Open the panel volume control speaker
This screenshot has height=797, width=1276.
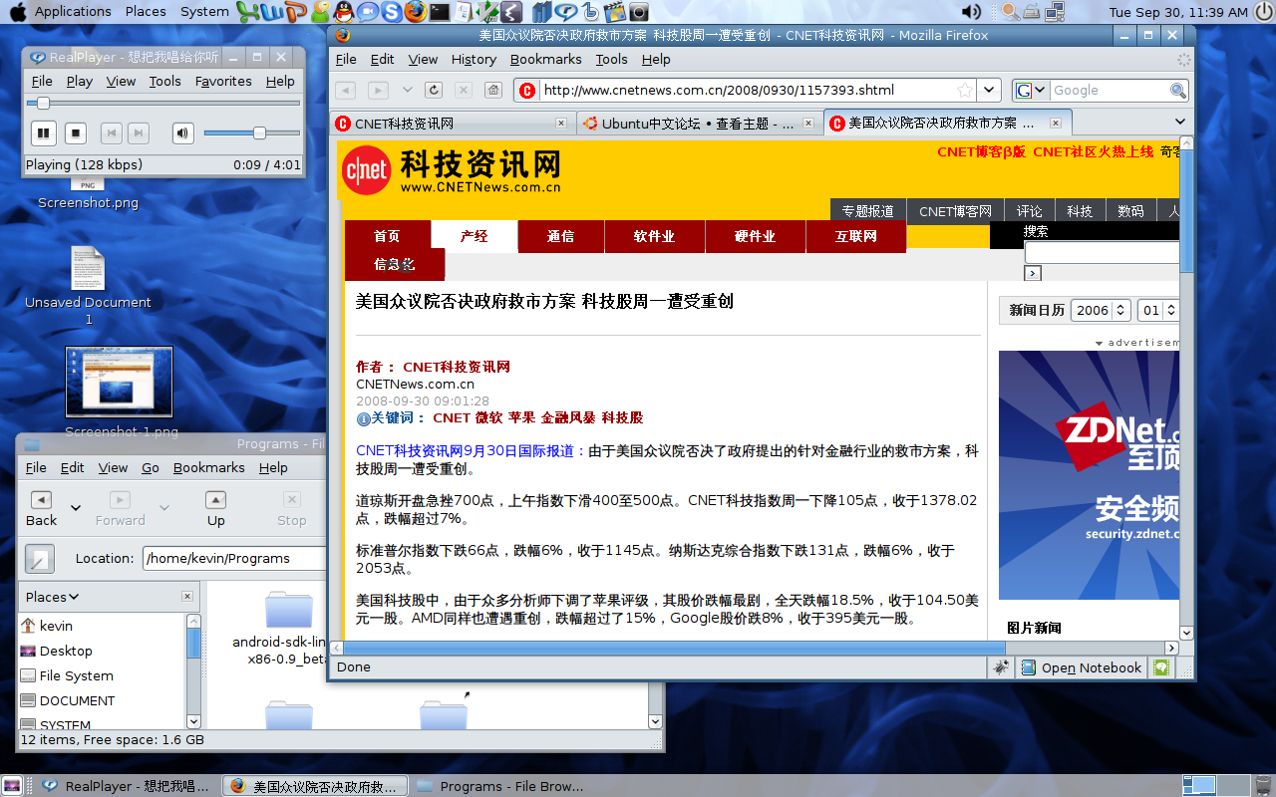970,12
